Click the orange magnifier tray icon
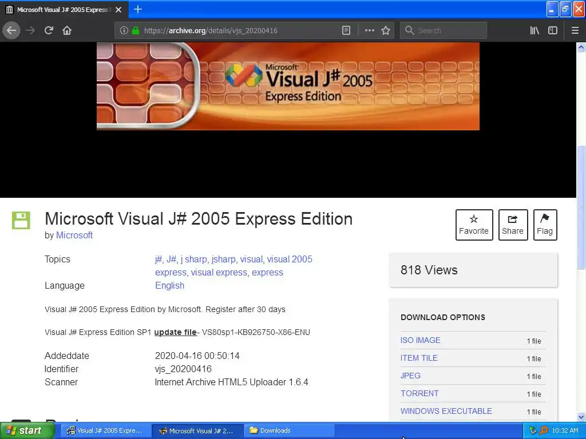Image resolution: width=586 pixels, height=439 pixels. (544, 430)
